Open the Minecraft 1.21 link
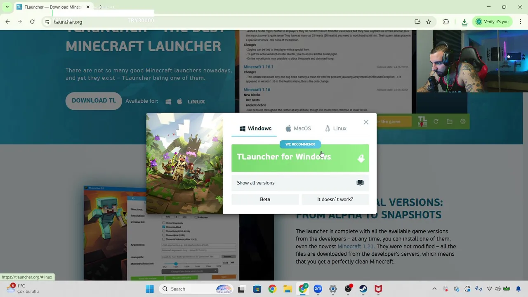The width and height of the screenshot is (528, 297). point(355,246)
